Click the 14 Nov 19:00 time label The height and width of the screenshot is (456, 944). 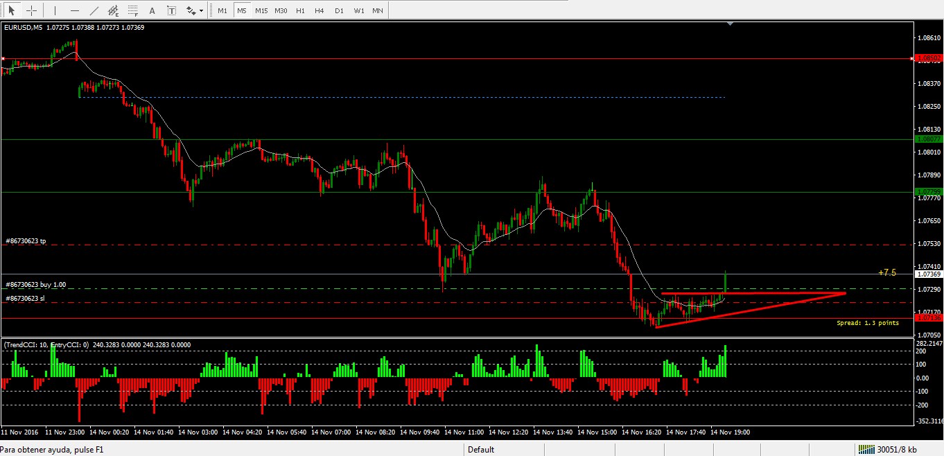730,432
